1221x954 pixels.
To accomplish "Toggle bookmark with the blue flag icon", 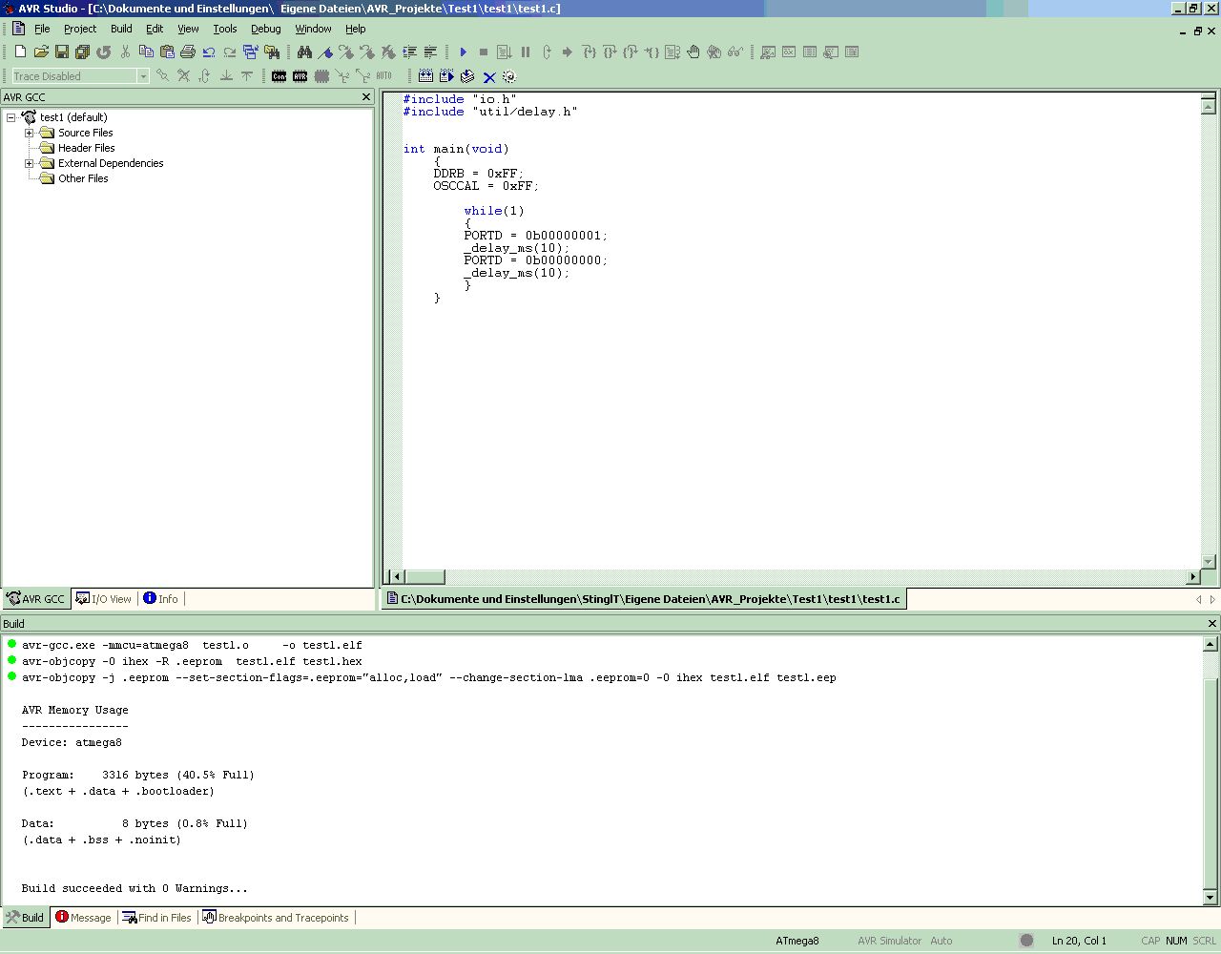I will [x=325, y=52].
